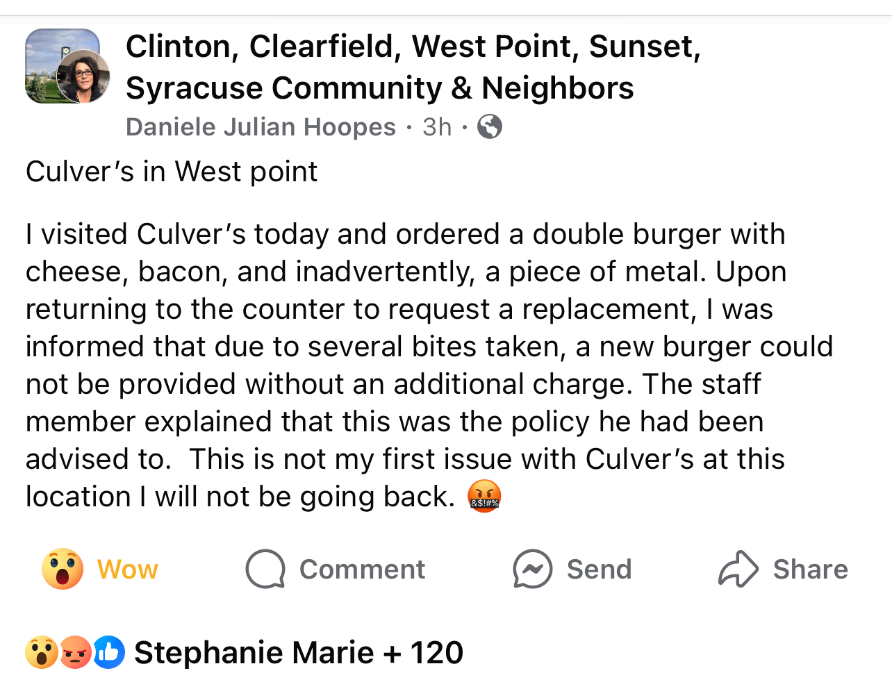Screen dimensions: 892x689
Task: Click the small angry face in reactions summary
Action: pyautogui.click(x=75, y=652)
